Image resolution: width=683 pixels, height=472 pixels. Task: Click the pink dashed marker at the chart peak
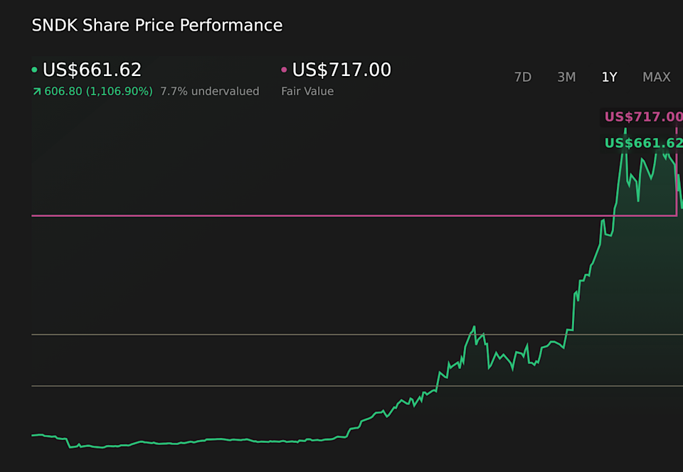tap(677, 129)
